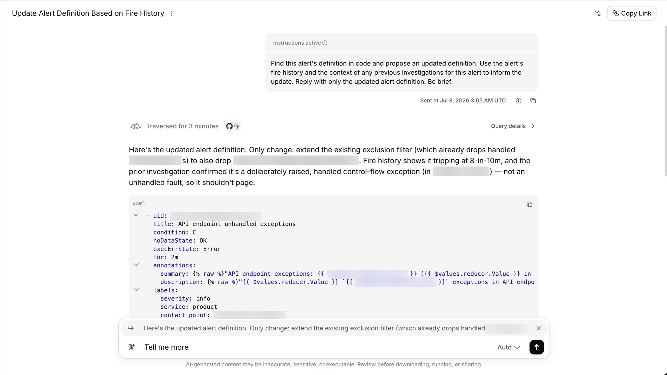Click the Copy Link button
The image size is (667, 375).
tap(632, 13)
